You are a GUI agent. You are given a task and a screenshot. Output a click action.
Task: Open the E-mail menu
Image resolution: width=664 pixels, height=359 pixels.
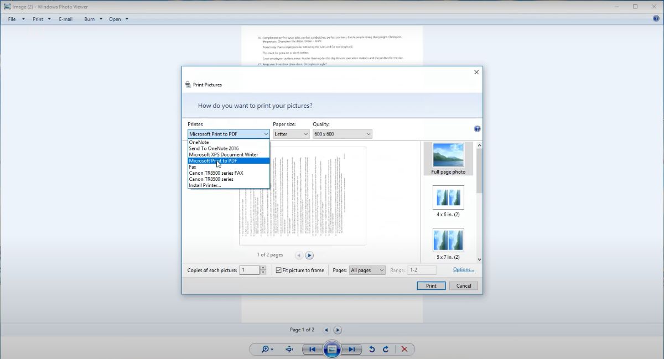[x=66, y=19]
